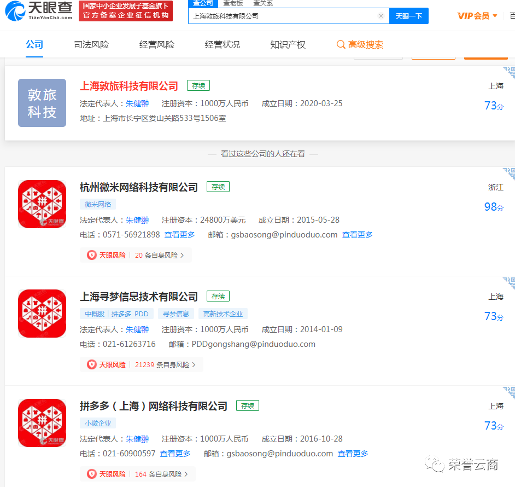Click email PDDgongshang@pinduoduo.com
Image resolution: width=515 pixels, height=487 pixels.
point(254,344)
